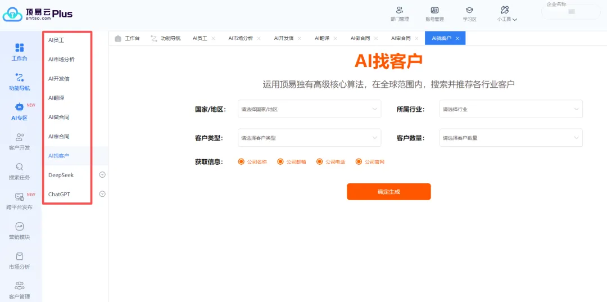Switch to the AI翻译 tab
The image size is (607, 302).
click(322, 38)
